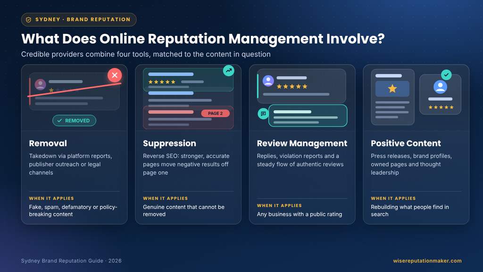Image resolution: width=483 pixels, height=272 pixels.
Task: Click the Removal card title
Action: [48, 144]
